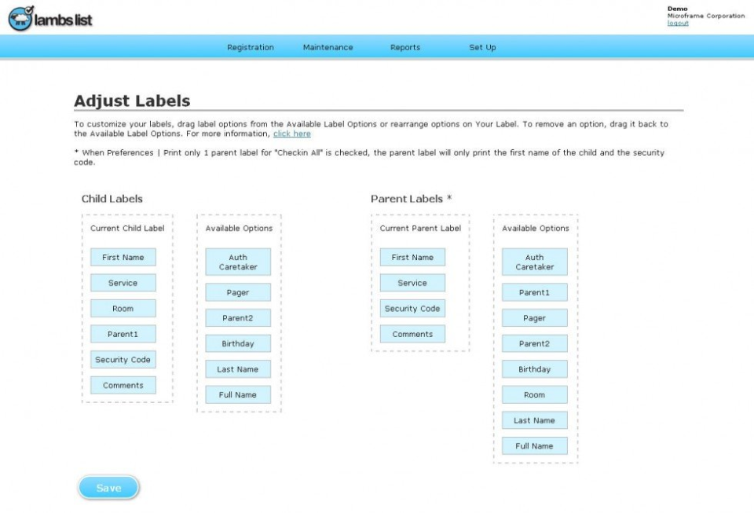
Task: Select Parent1 in Current Child Label
Action: tap(123, 333)
